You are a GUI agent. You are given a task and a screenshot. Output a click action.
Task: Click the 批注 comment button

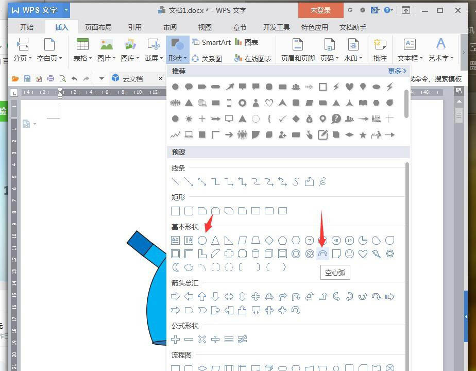tap(380, 50)
